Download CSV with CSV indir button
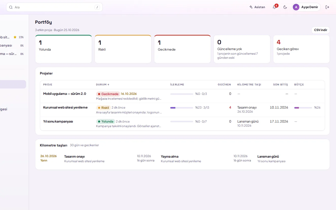 (x=320, y=30)
